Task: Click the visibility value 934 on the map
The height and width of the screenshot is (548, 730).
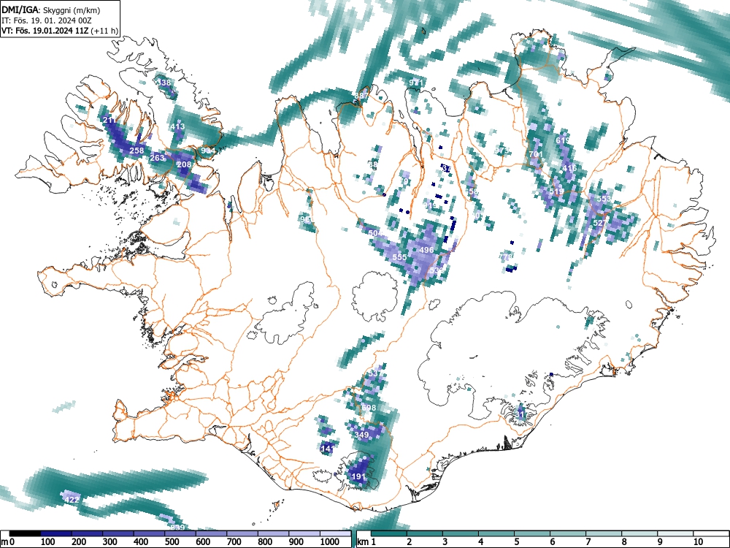Action: pyautogui.click(x=208, y=151)
